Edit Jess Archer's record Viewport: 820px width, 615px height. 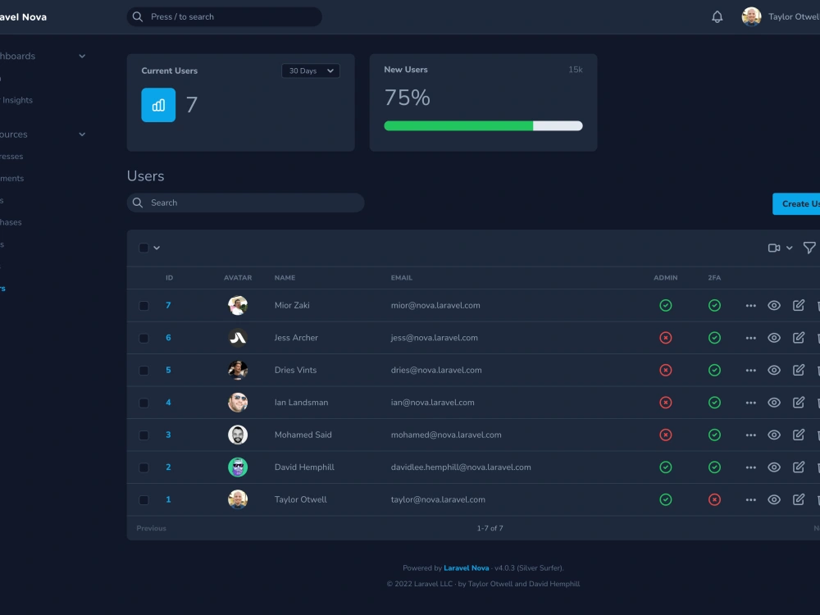(x=799, y=337)
